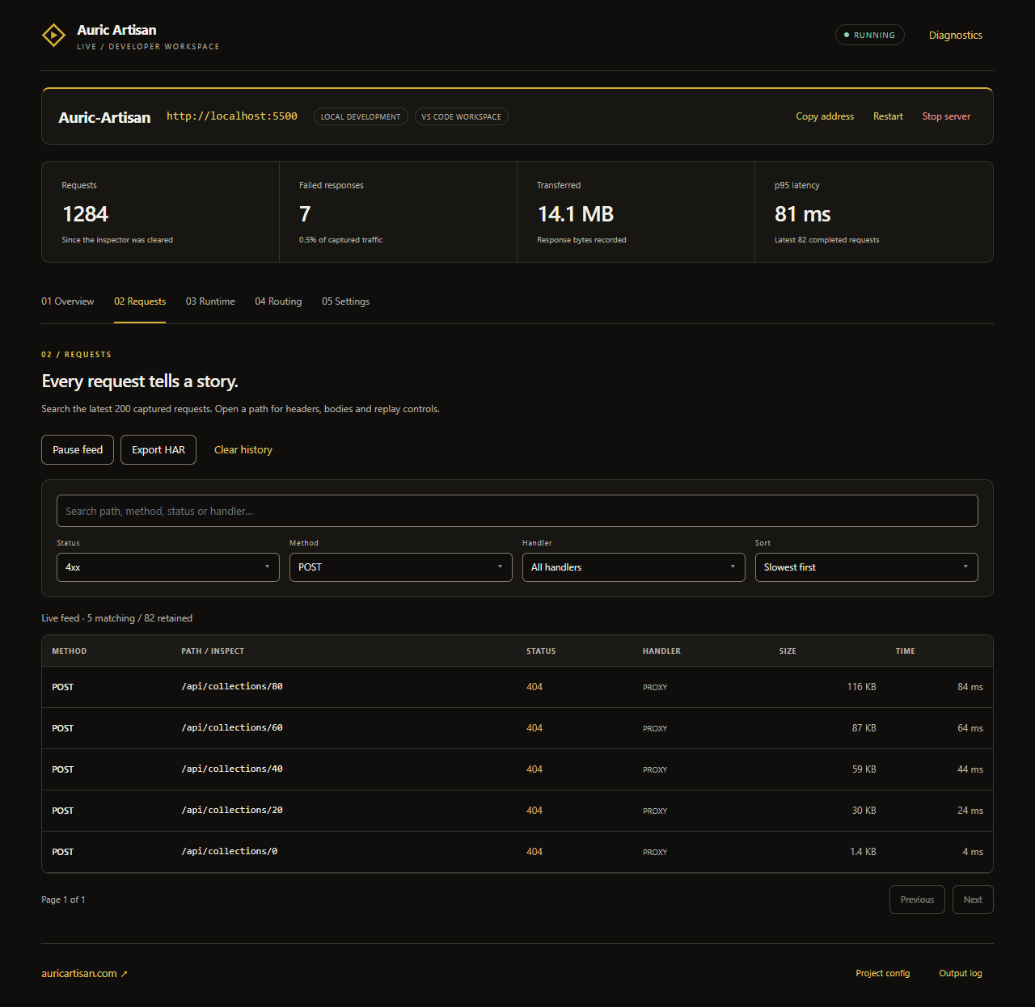Viewport: 1035px width, 1007px height.
Task: Open the 03 Runtime tab
Action: (x=210, y=301)
